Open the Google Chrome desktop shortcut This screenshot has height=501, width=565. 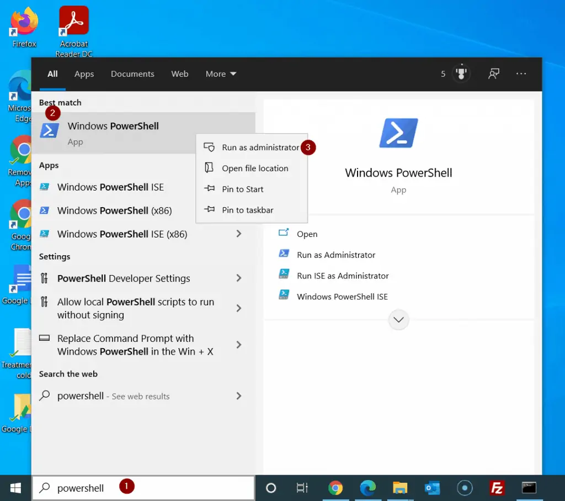click(20, 225)
